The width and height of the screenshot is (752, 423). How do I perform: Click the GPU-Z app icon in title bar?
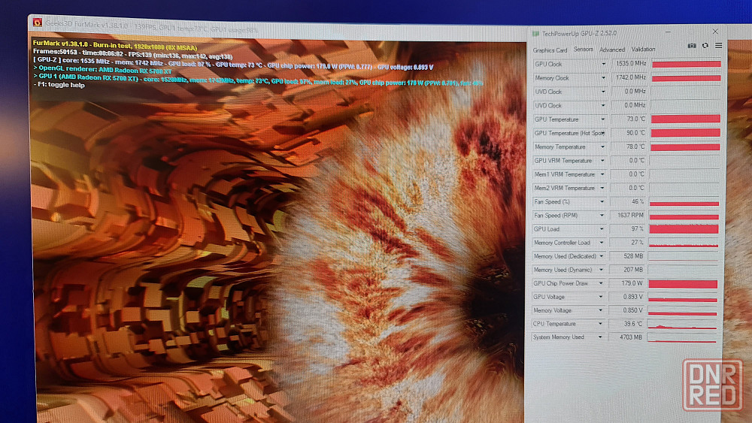click(535, 33)
